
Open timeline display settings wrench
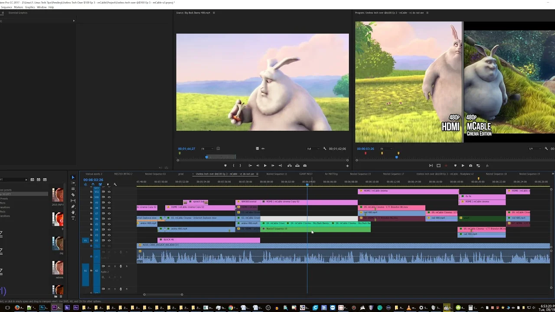(115, 185)
